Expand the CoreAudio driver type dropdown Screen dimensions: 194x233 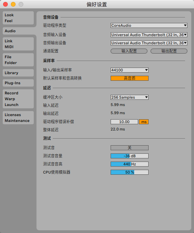(x=149, y=25)
